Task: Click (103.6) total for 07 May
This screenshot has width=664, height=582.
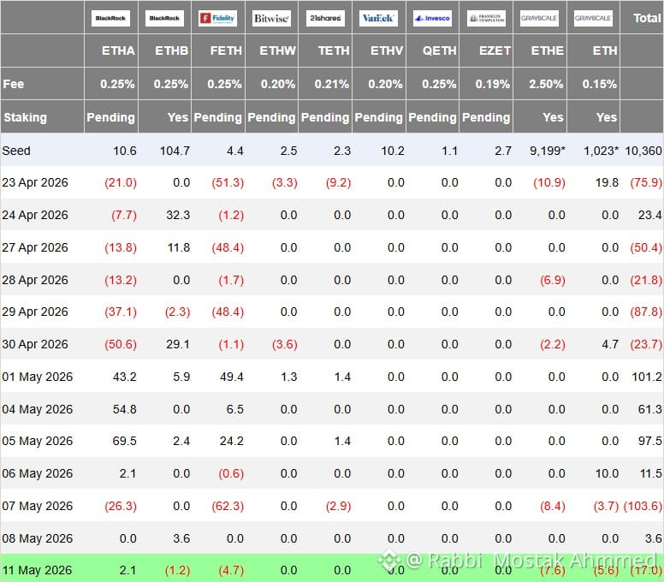Action: (643, 506)
